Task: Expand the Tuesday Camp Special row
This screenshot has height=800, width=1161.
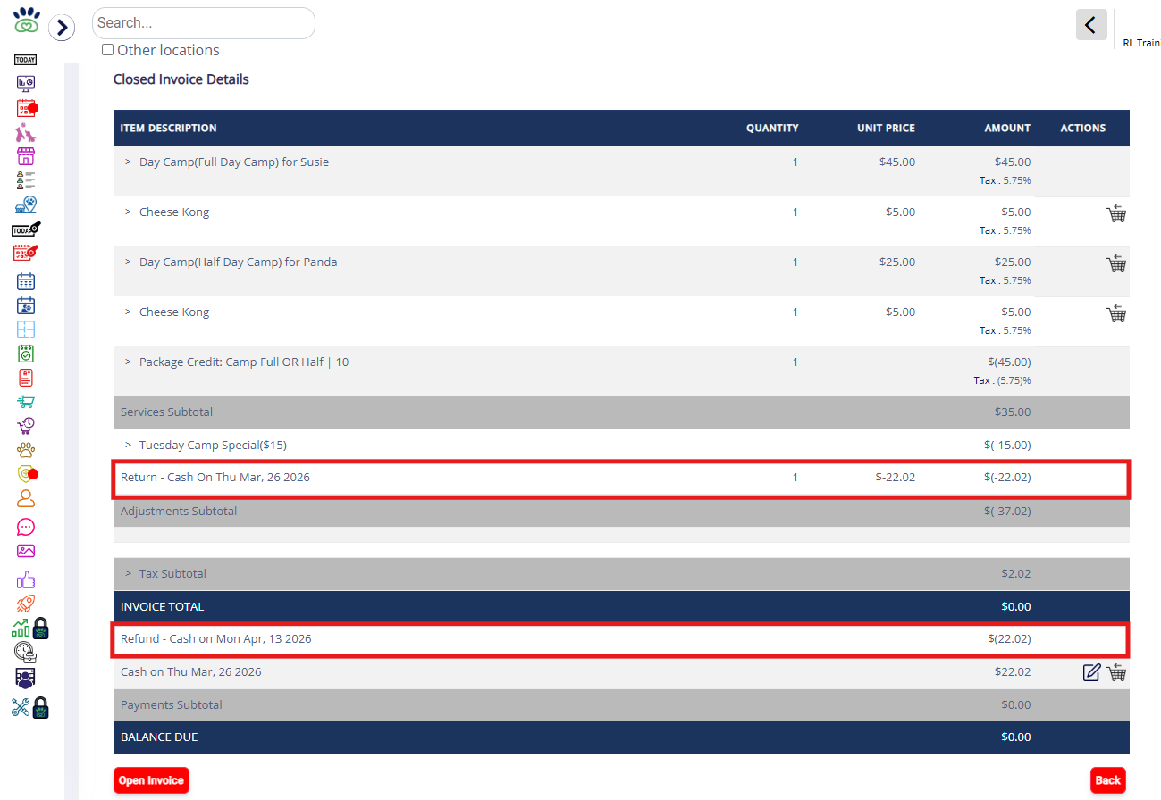Action: [128, 445]
